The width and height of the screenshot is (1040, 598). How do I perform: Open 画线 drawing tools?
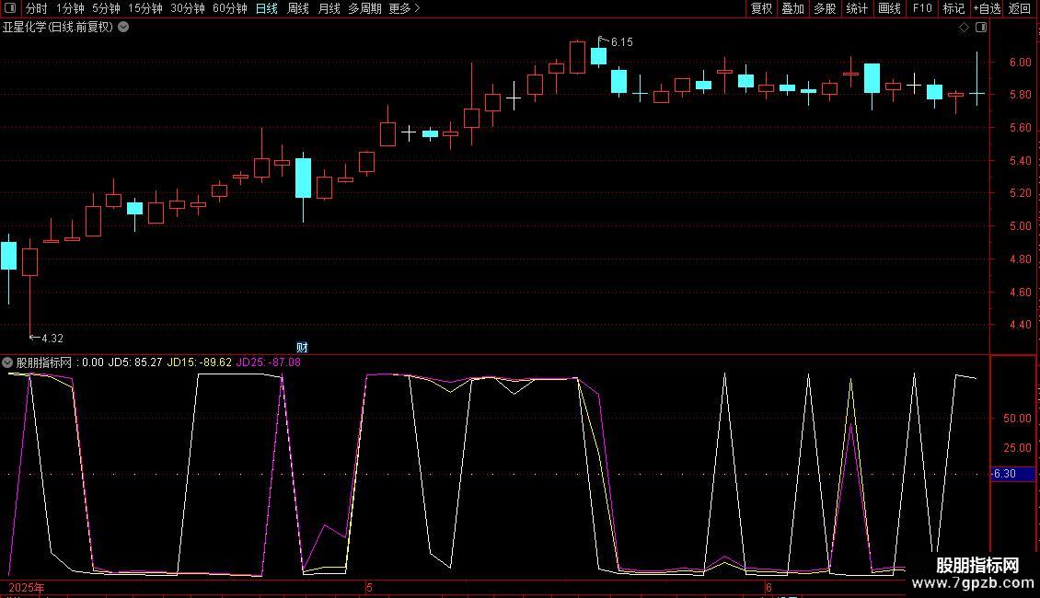[x=889, y=8]
